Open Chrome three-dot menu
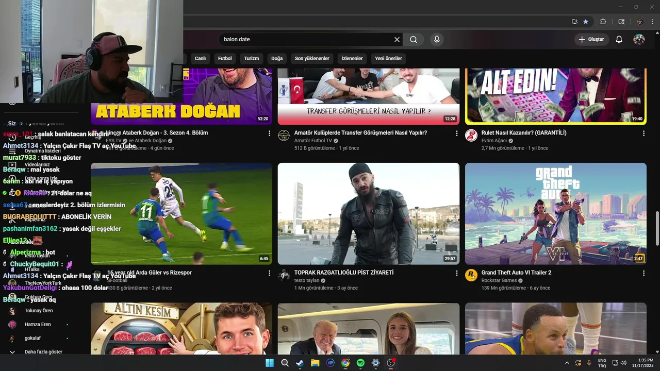This screenshot has width=660, height=371. [x=653, y=22]
